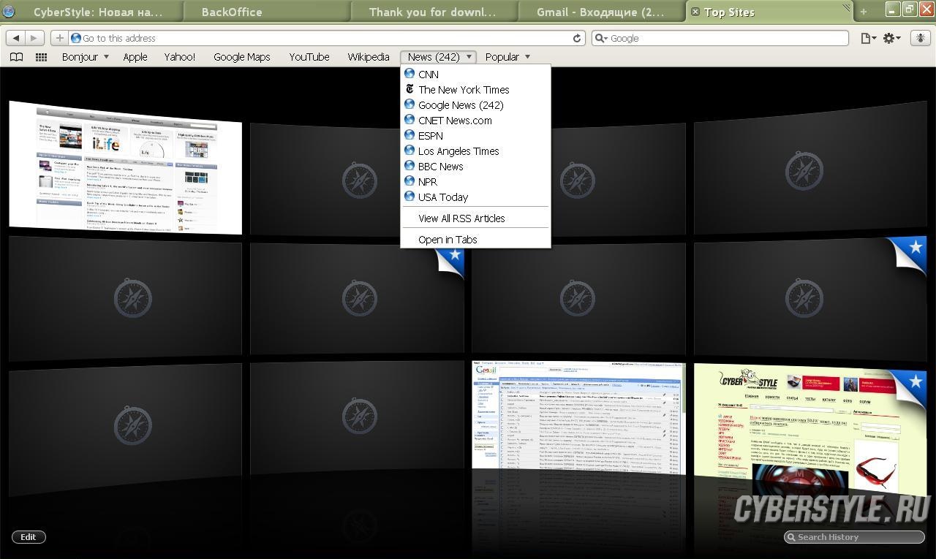Click the globe icon beside BBC News
The width and height of the screenshot is (936, 559).
tap(409, 166)
